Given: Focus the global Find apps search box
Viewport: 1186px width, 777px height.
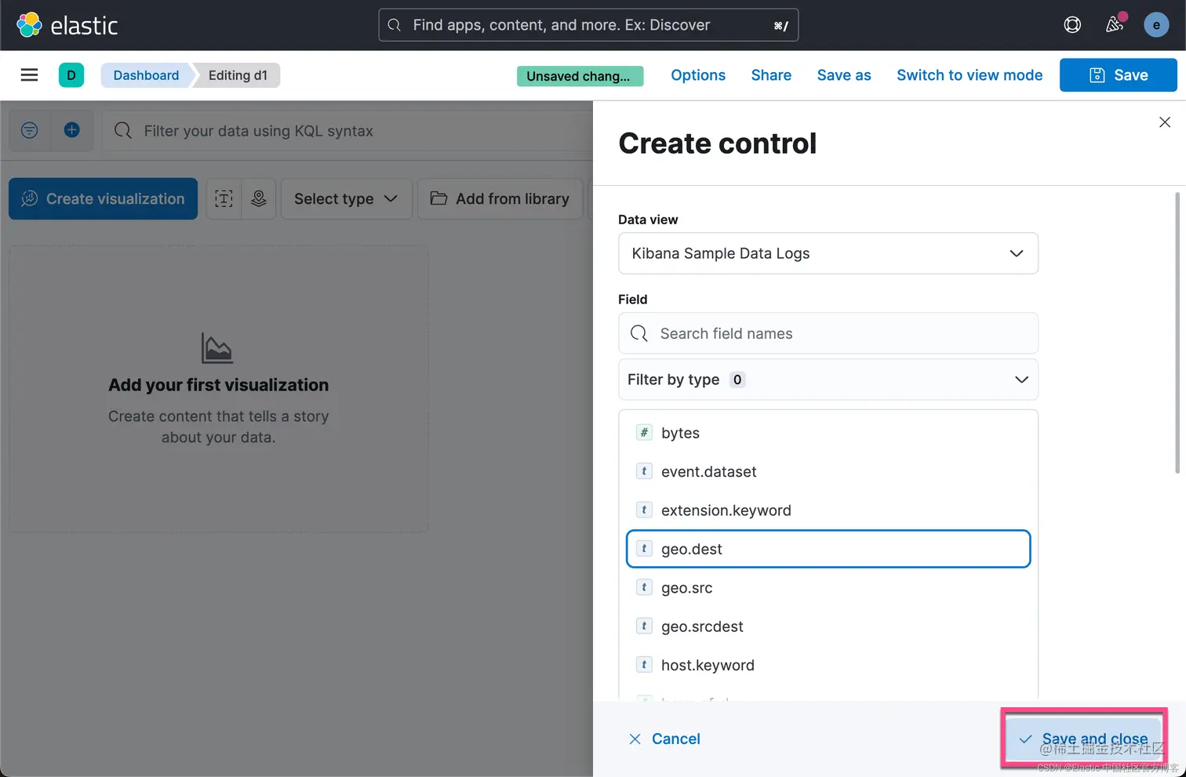Looking at the screenshot, I should tap(588, 25).
